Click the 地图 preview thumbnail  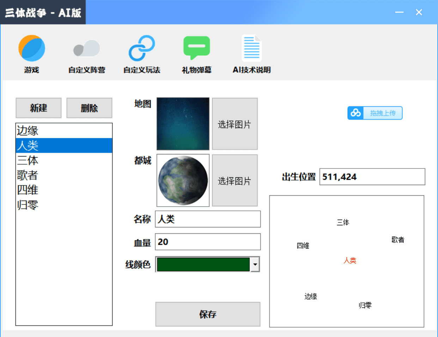[183, 124]
